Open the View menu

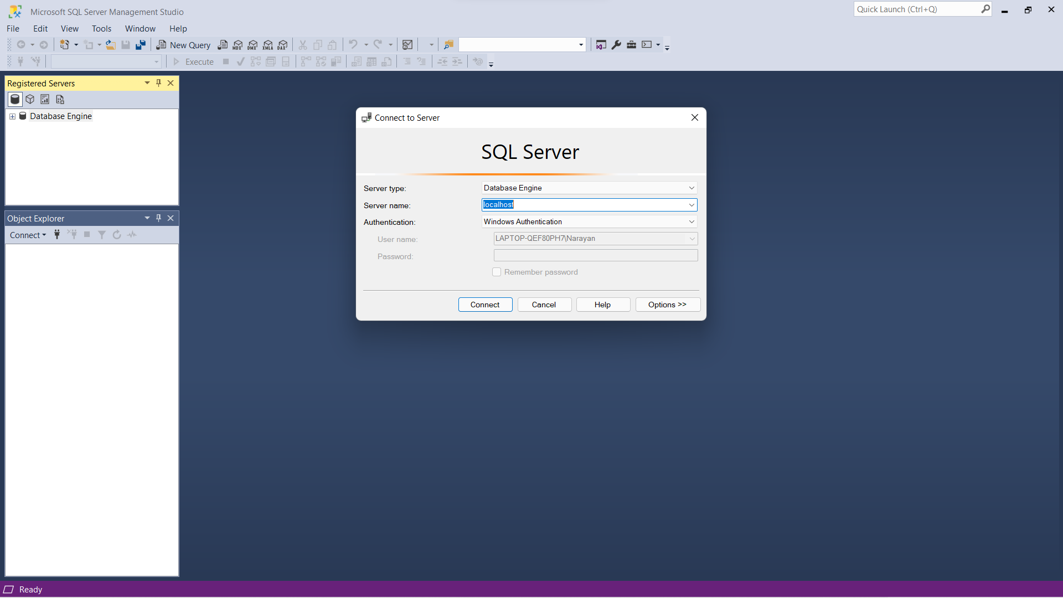pyautogui.click(x=69, y=29)
